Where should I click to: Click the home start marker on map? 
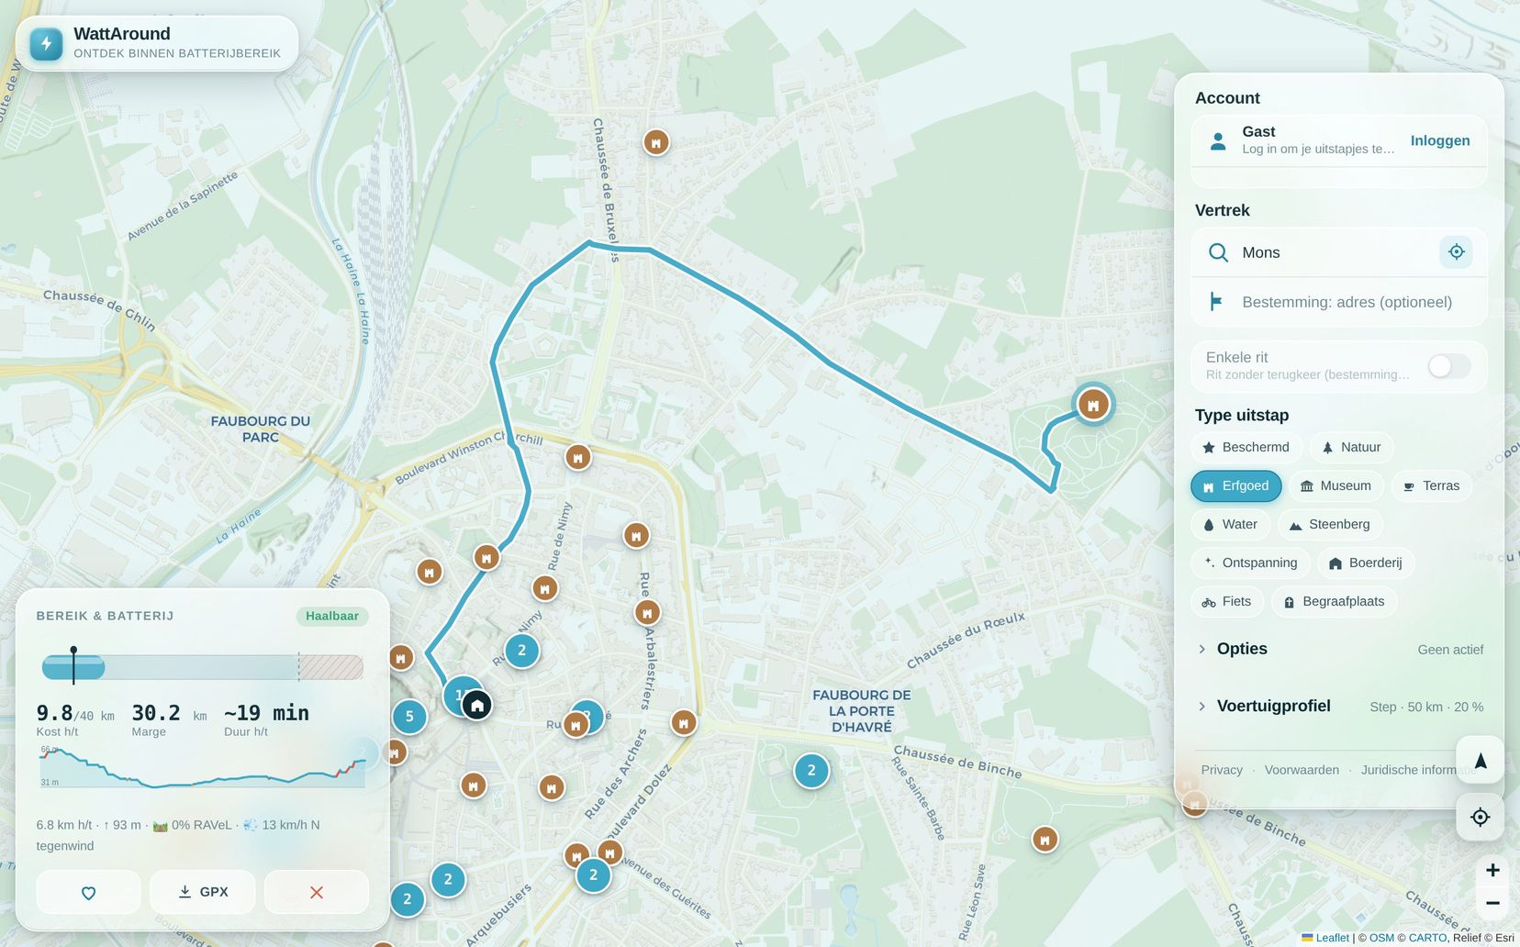(476, 705)
